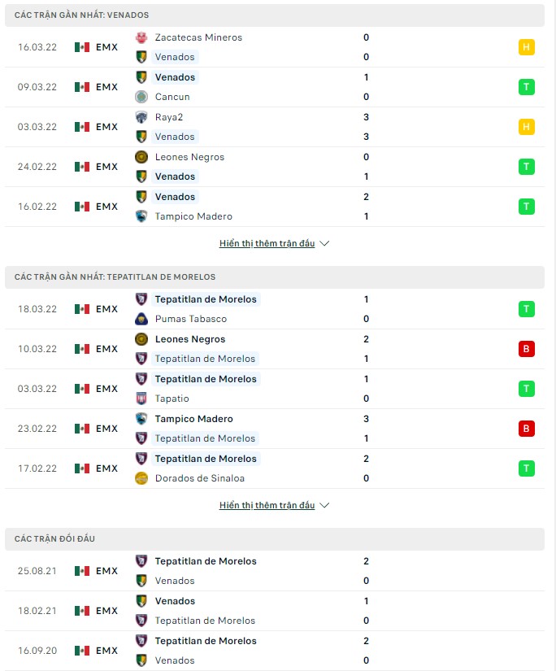The image size is (556, 671).
Task: Click the Pumas Tabasco team logo
Action: (141, 319)
